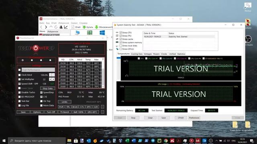The height and width of the screenshot is (144, 257).
Task: Toggle Stress CPU checkbox
Action: pos(121,32)
